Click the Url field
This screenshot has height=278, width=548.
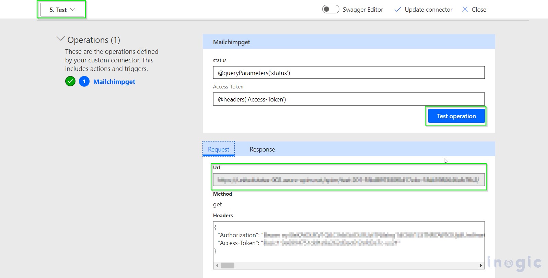pos(349,180)
